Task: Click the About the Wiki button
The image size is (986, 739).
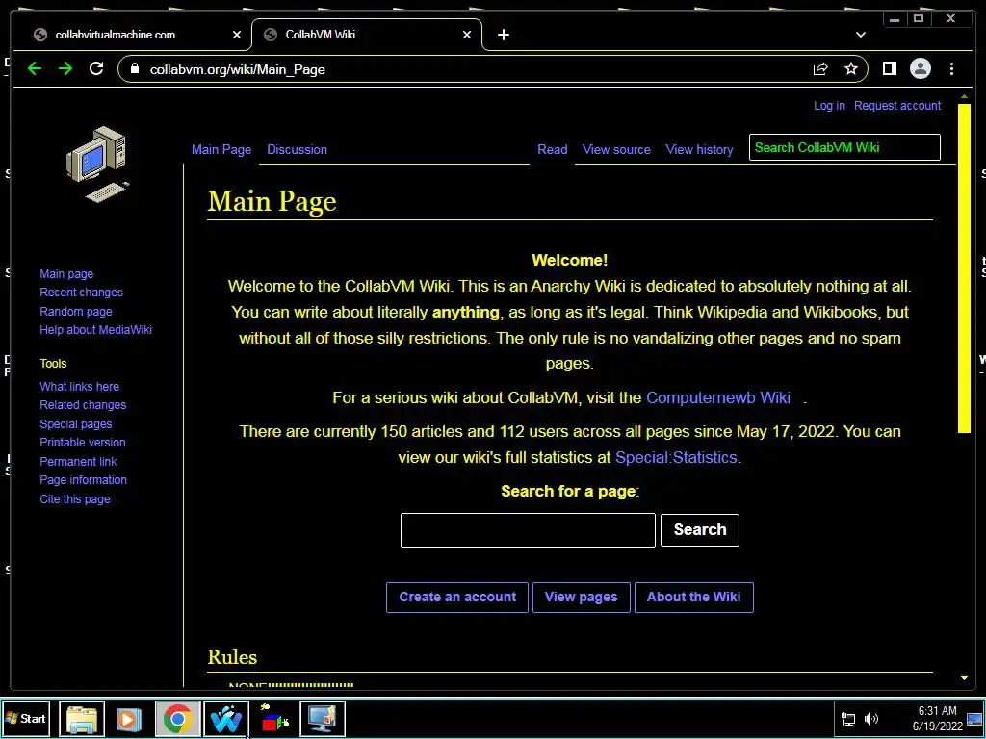Action: coord(693,597)
